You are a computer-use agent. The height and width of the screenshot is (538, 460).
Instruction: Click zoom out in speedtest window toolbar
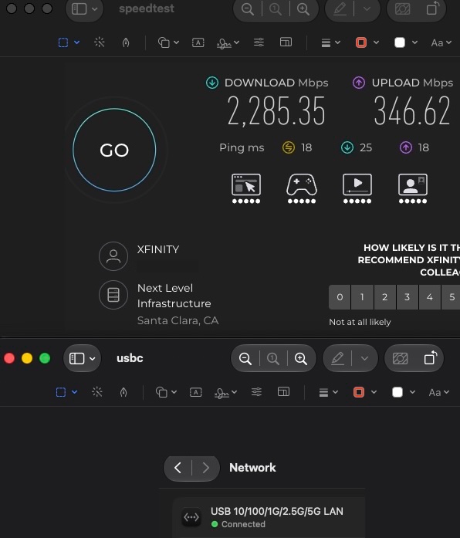tap(247, 9)
